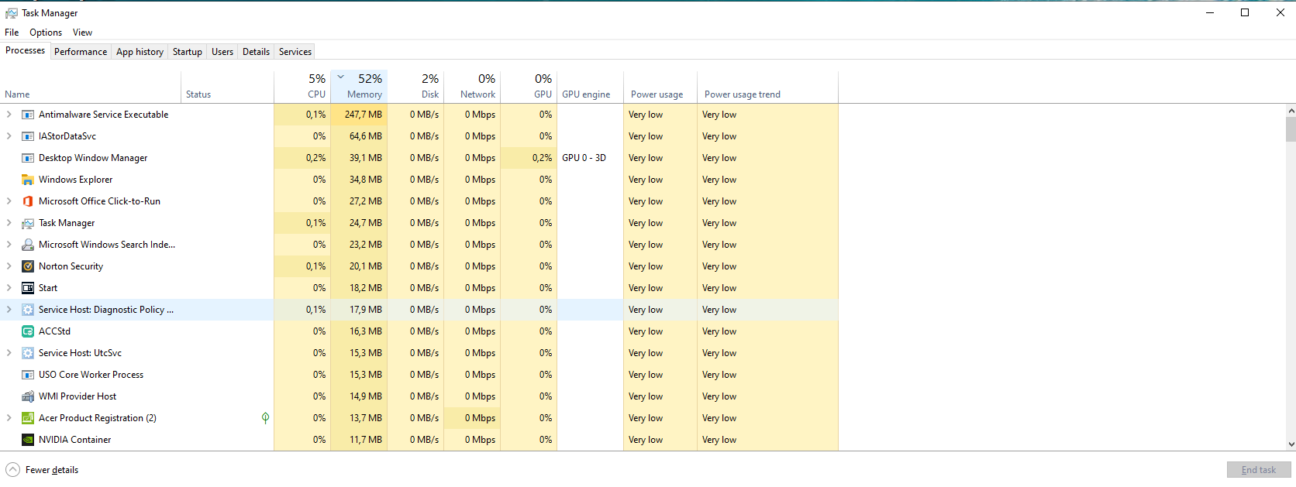Sort processes by Disk column

[x=415, y=87]
